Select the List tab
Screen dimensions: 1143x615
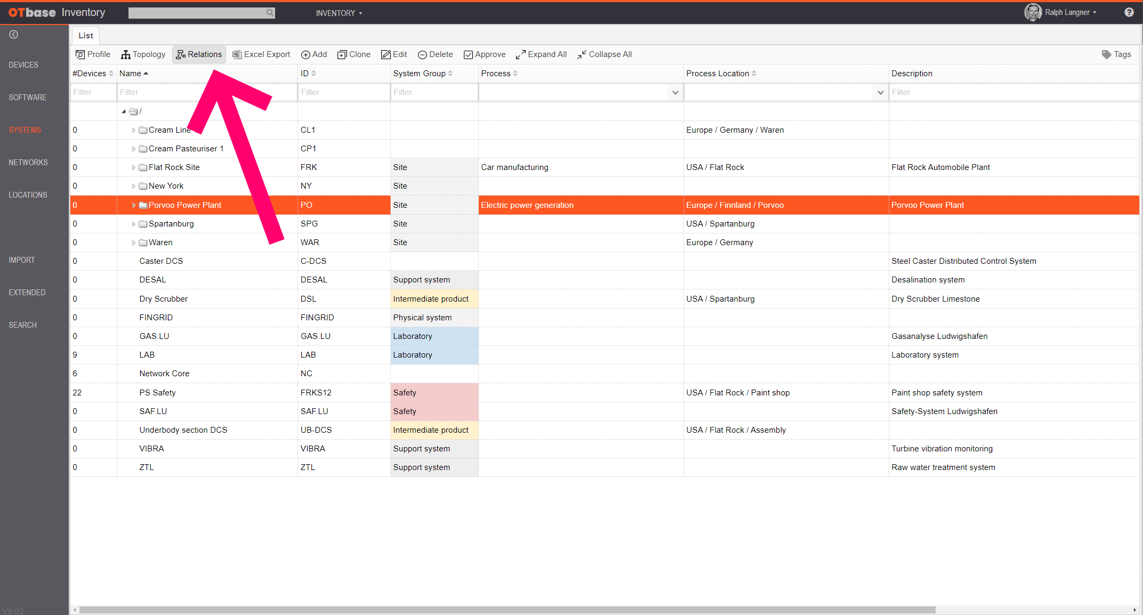tap(86, 35)
